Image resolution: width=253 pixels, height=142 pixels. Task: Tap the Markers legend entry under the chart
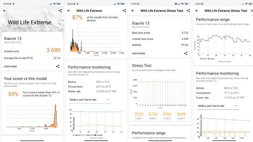(x=99, y=135)
